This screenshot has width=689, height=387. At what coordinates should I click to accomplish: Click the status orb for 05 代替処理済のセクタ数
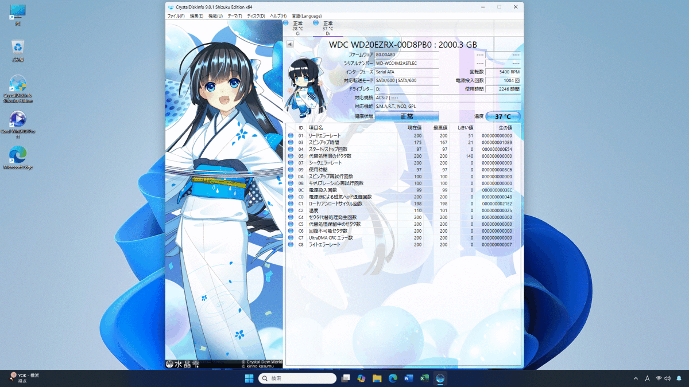pyautogui.click(x=291, y=156)
